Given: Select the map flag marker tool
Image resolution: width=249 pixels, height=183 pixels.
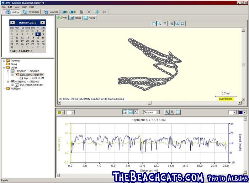Looking at the screenshot, I should click(x=165, y=24).
